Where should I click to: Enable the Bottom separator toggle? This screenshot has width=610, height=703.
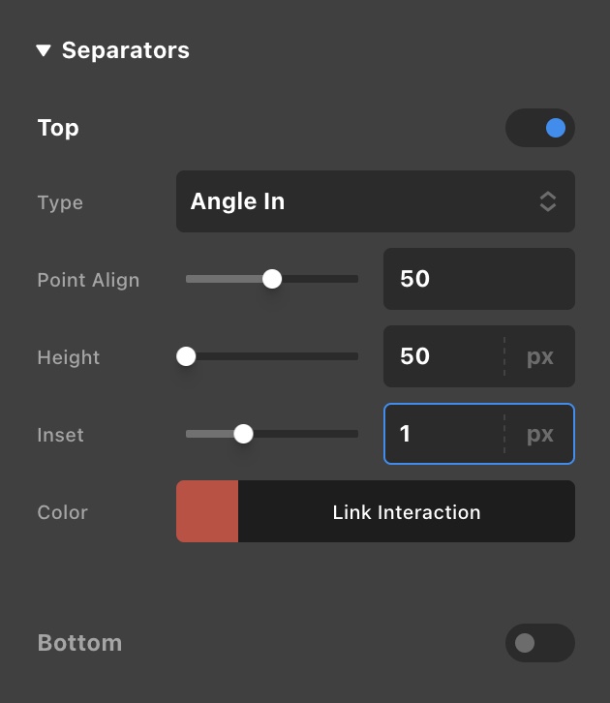[x=540, y=643]
